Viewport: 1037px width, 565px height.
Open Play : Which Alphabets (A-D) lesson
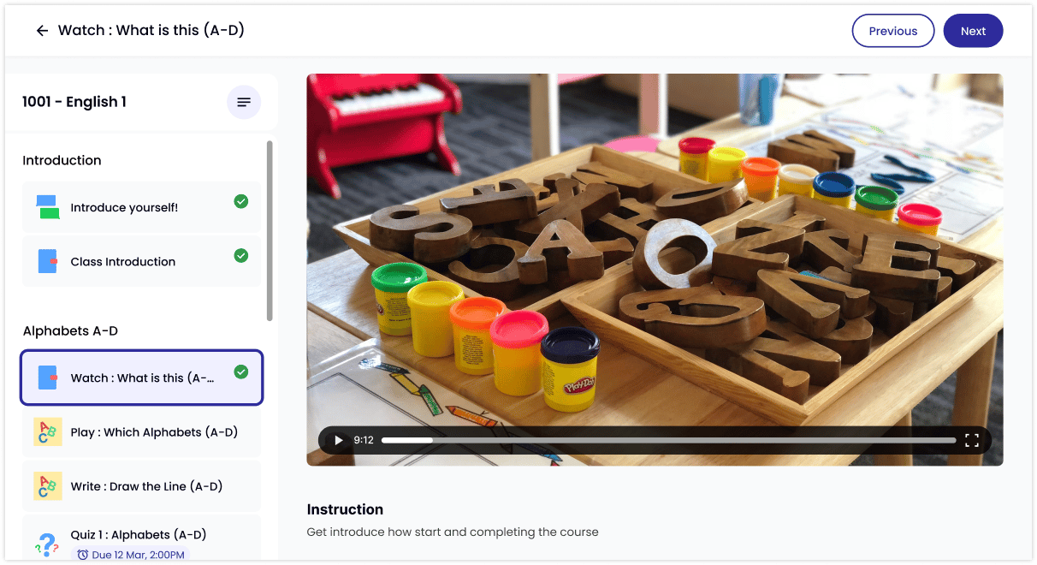pyautogui.click(x=142, y=432)
